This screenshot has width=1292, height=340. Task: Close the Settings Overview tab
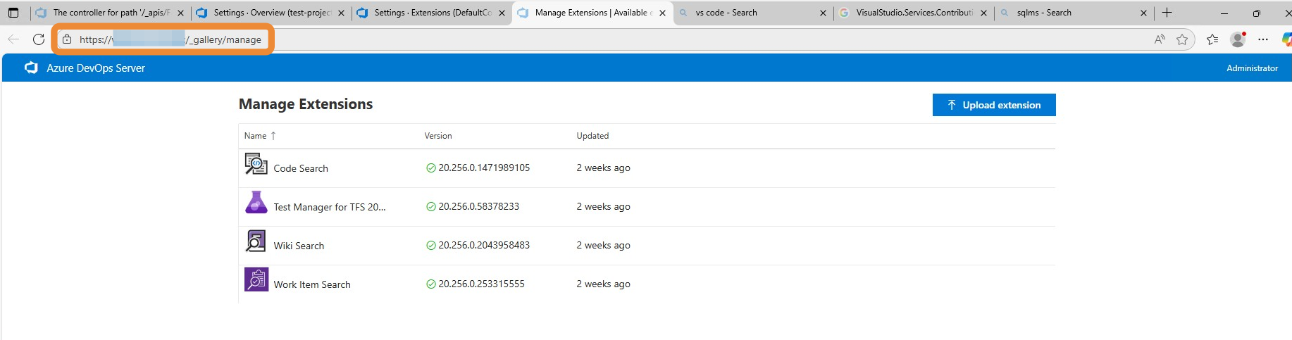point(341,13)
